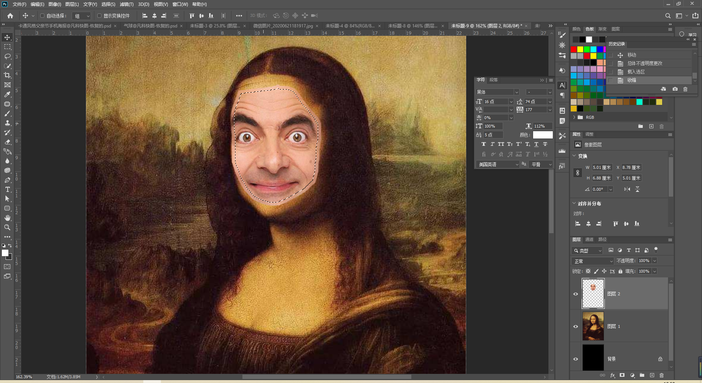Screen dimensions: 702x383
Task: Create a new layer
Action: pyautogui.click(x=652, y=375)
